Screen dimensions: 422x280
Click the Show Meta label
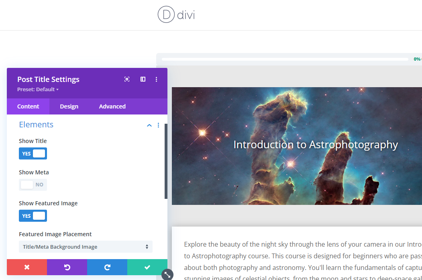coord(34,172)
